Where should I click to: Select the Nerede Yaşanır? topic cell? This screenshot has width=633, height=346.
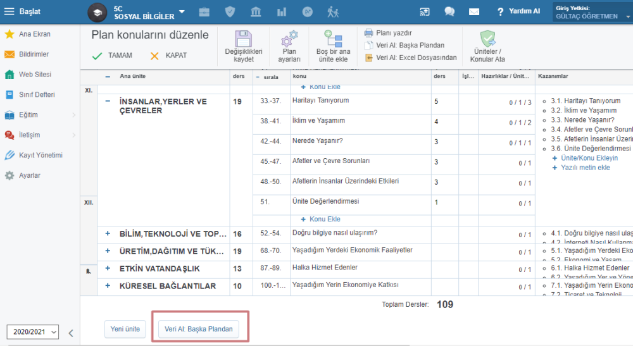(361, 145)
